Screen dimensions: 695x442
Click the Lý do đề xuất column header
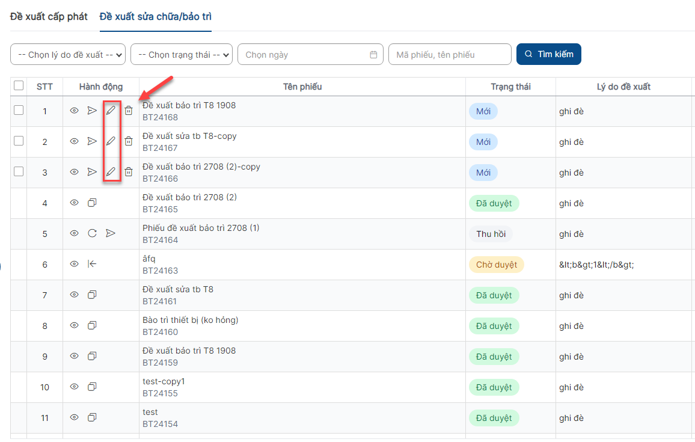(623, 87)
